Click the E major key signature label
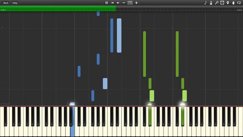The height and width of the screenshot is (137, 243). click(x=5, y=104)
